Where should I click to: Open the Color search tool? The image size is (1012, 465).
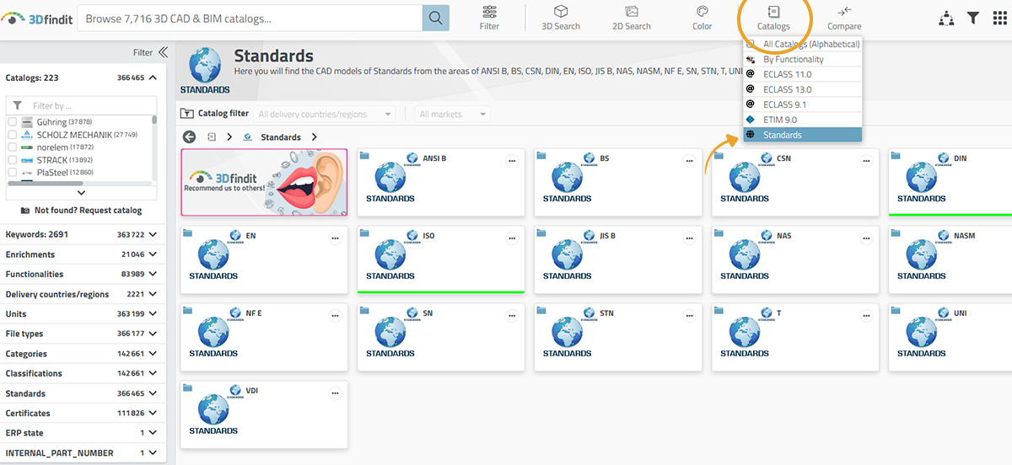[x=702, y=17]
